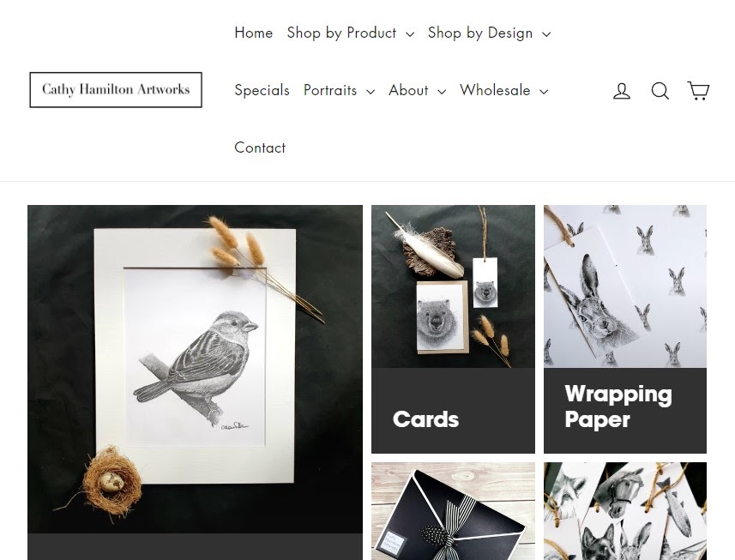This screenshot has width=735, height=560.
Task: Open the Portraits dropdown menu
Action: (339, 90)
